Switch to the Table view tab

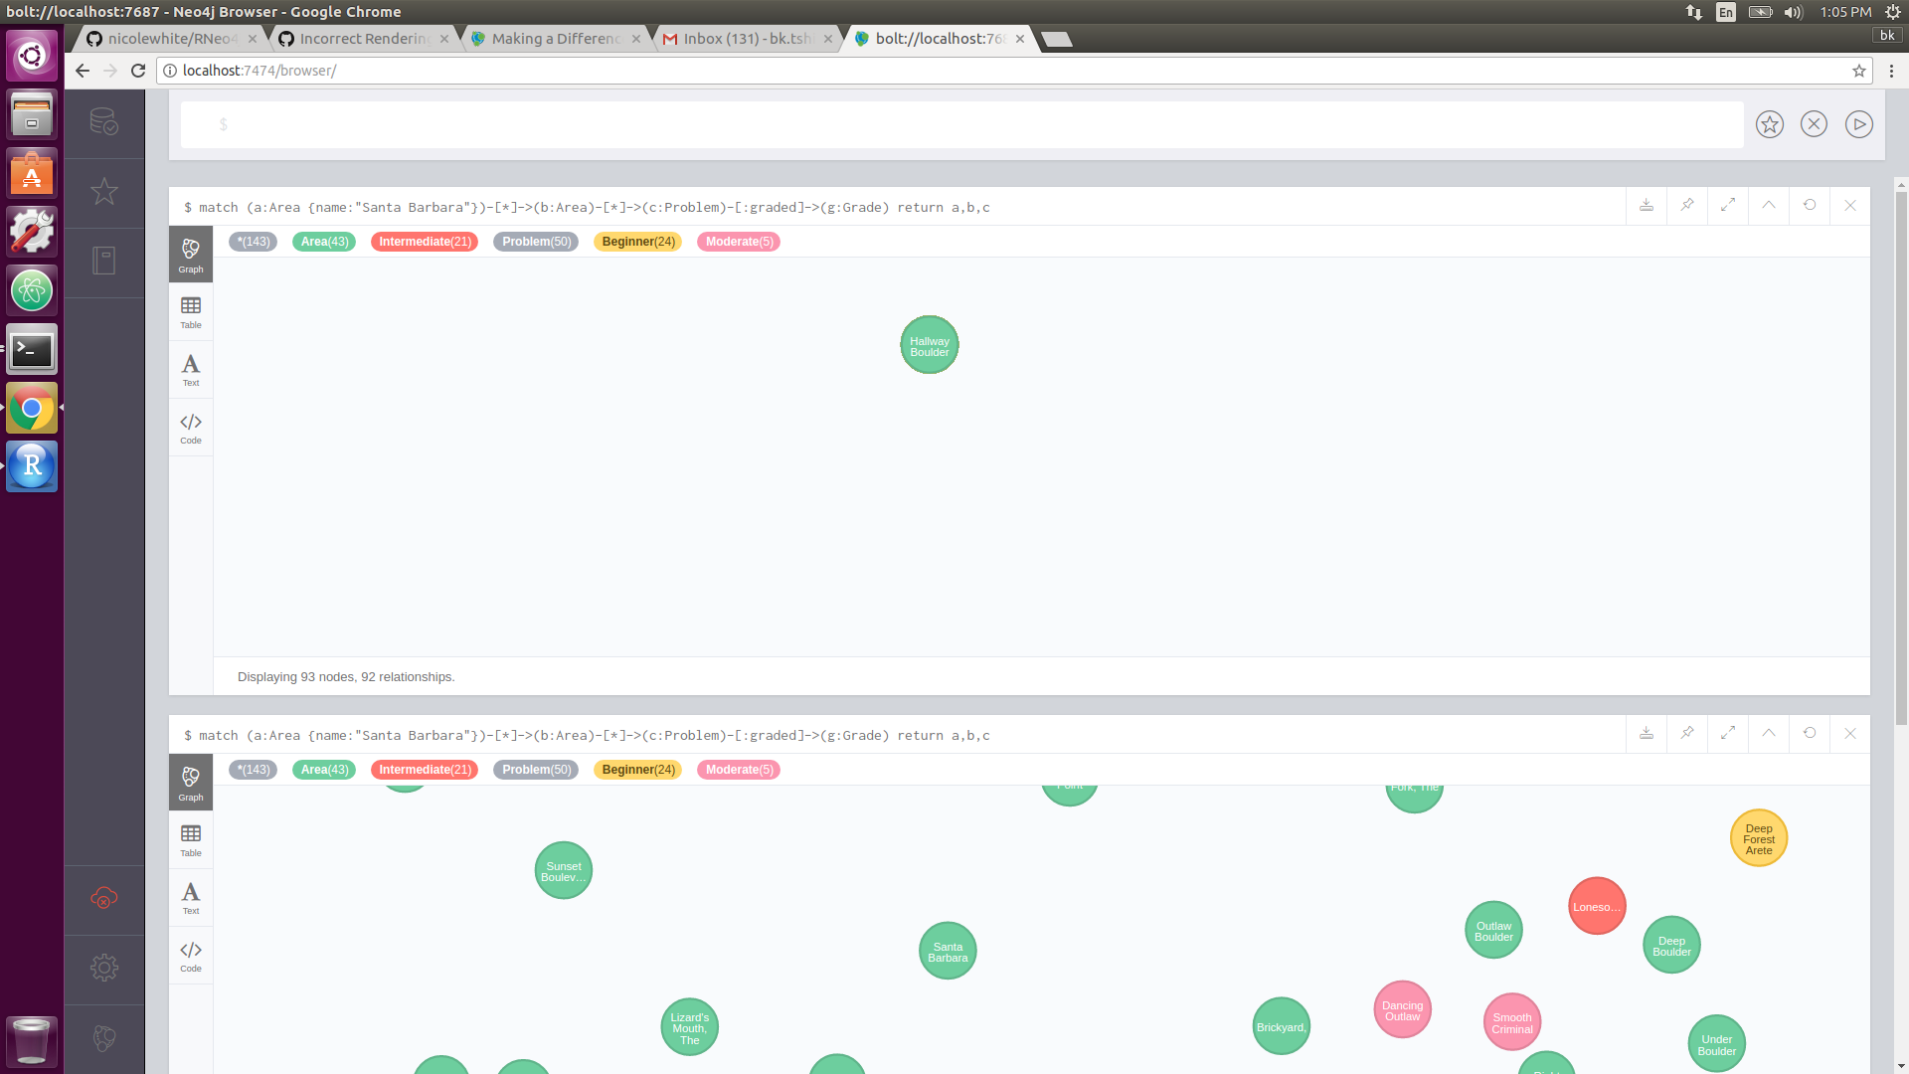190,311
